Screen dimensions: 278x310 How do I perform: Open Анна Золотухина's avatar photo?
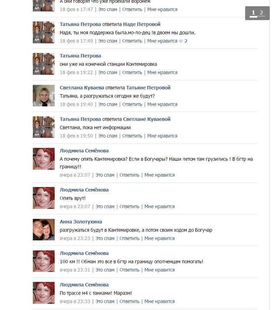pyautogui.click(x=44, y=230)
